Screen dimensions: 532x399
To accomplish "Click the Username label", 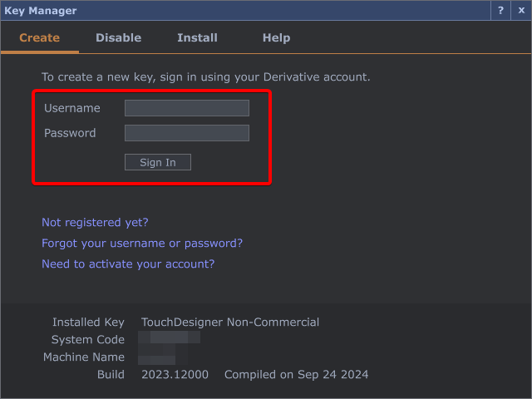I will pos(72,108).
